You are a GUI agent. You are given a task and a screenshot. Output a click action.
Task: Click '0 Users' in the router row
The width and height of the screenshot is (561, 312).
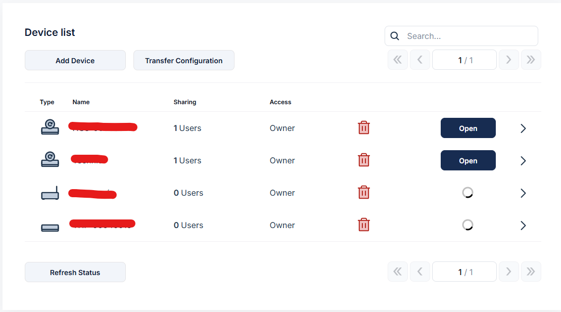coord(189,193)
